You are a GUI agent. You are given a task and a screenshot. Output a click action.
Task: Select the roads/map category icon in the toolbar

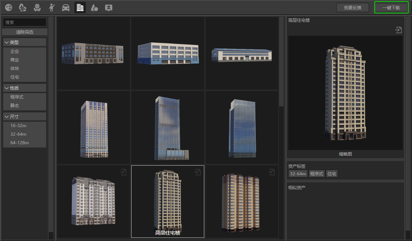(8, 7)
